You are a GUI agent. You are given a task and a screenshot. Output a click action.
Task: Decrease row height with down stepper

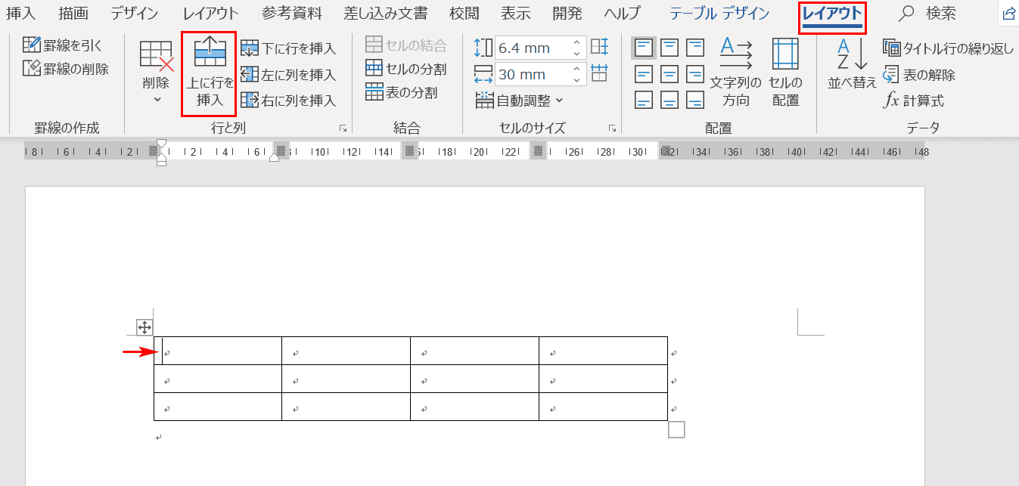577,54
